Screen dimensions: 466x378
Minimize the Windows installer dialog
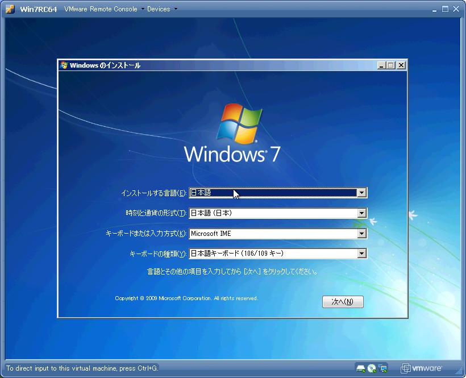(x=381, y=65)
